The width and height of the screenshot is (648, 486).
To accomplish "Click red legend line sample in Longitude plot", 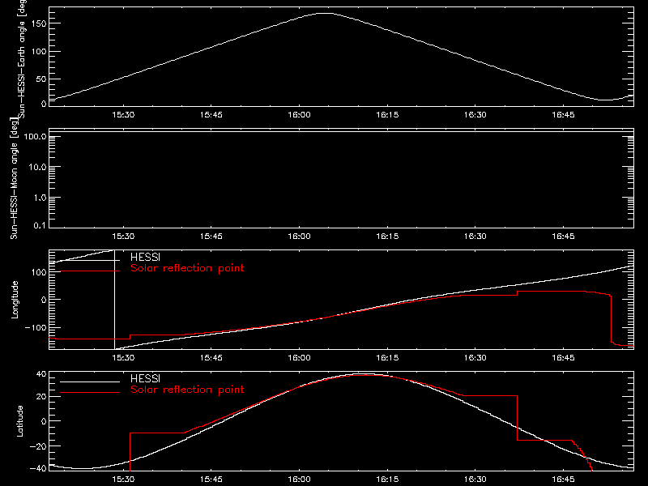I will [90, 271].
